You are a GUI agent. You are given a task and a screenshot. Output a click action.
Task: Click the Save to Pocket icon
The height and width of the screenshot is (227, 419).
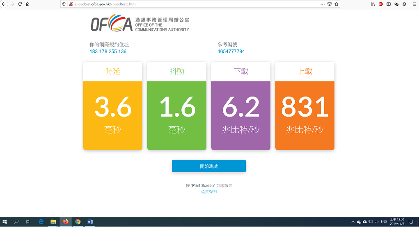coord(329,4)
